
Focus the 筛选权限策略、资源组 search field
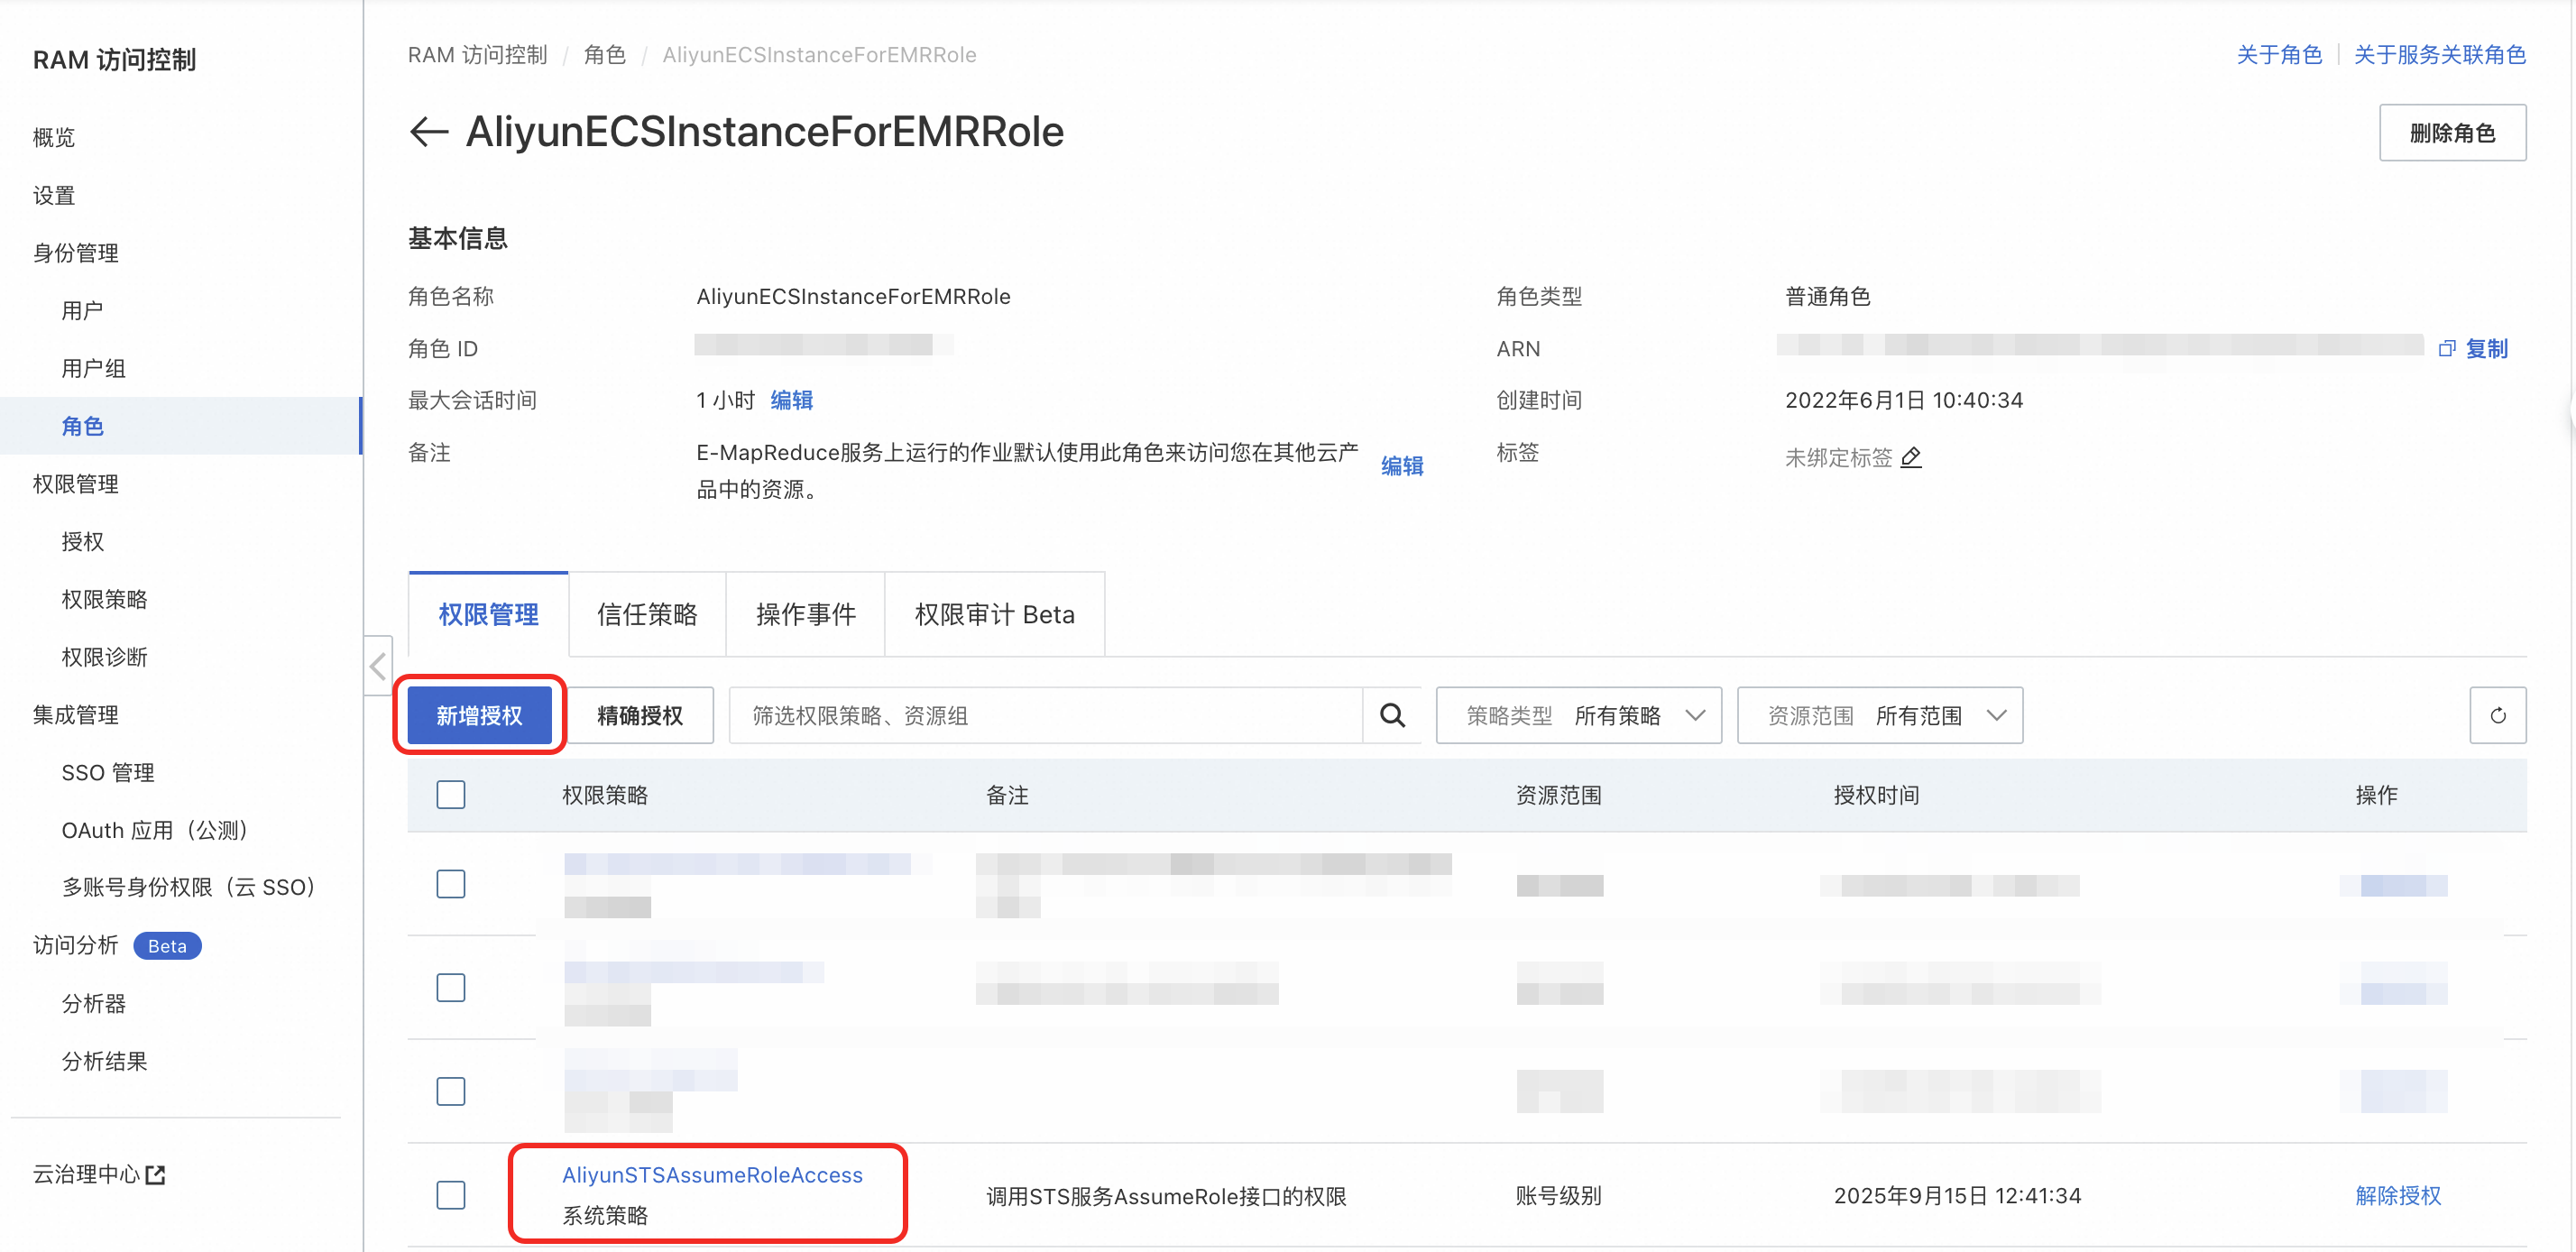1046,715
